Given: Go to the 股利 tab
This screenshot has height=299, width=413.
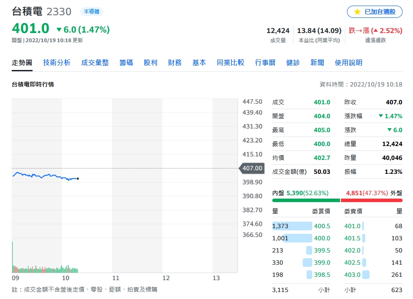Looking at the screenshot, I should click(150, 63).
